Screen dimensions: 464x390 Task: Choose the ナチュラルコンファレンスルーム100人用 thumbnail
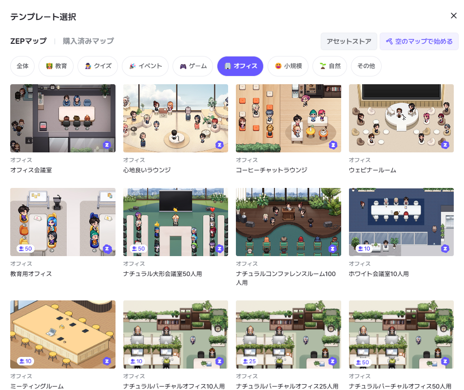coord(289,222)
